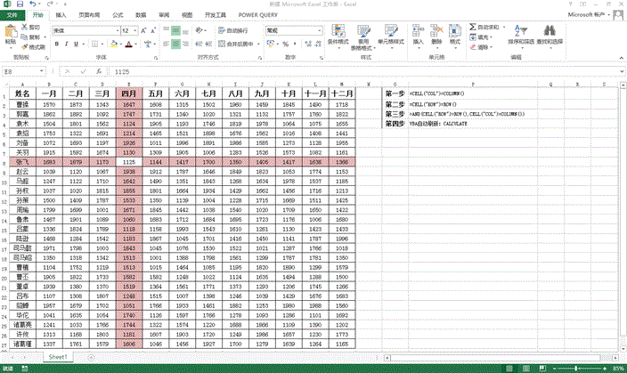The image size is (627, 373).
Task: Toggle Italic formatting
Action: pos(65,42)
